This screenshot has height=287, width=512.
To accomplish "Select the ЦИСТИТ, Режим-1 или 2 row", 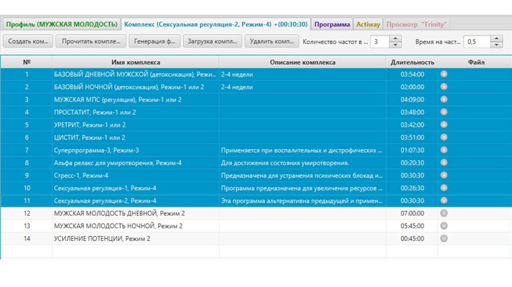I will click(x=256, y=137).
